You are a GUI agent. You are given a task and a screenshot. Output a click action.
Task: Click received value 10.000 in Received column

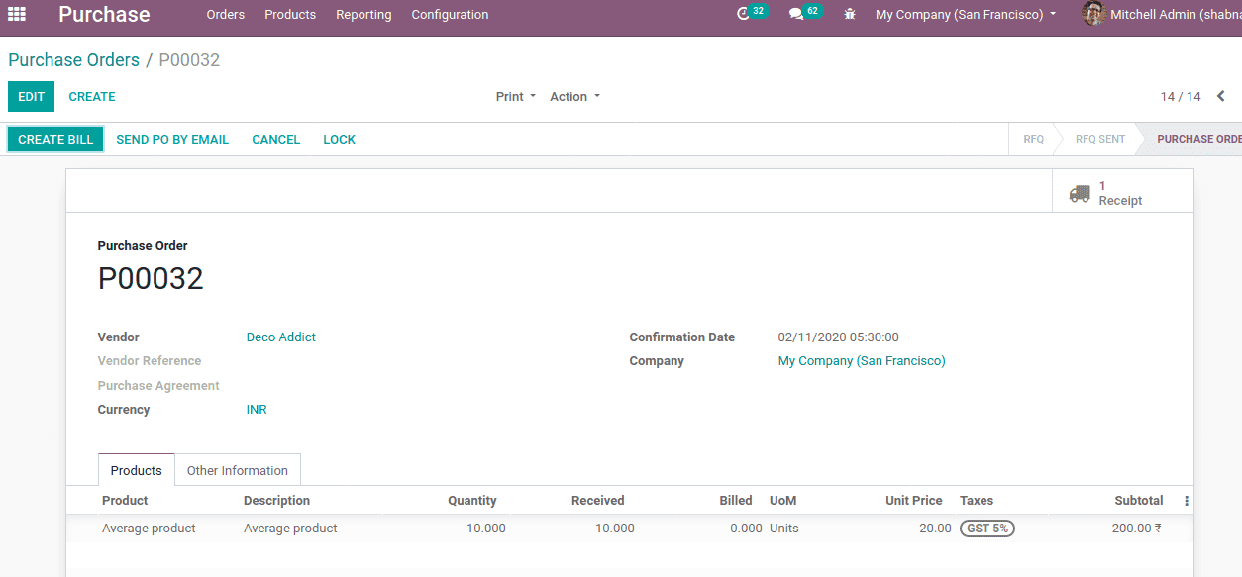click(615, 529)
